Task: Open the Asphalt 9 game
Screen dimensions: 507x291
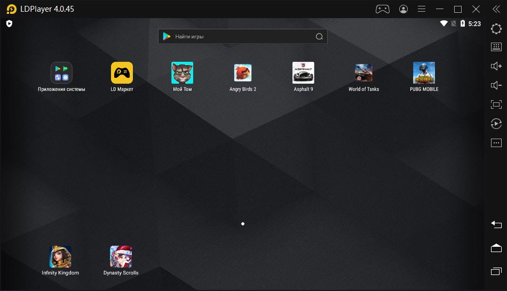Action: pyautogui.click(x=303, y=72)
